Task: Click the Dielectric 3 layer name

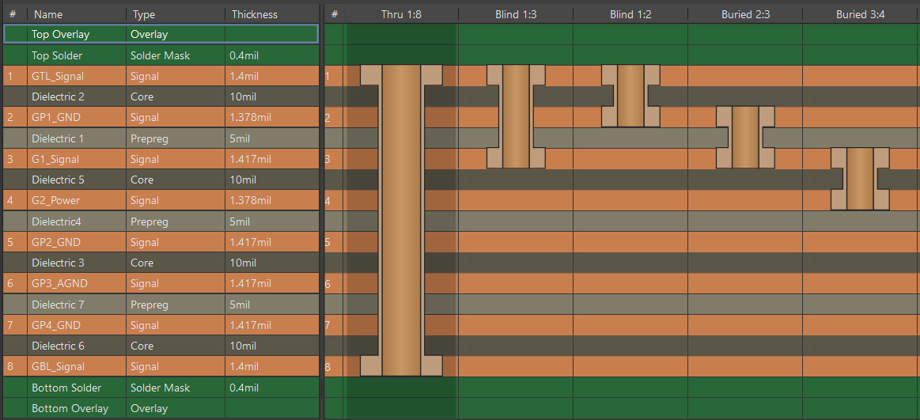Action: pyautogui.click(x=58, y=263)
